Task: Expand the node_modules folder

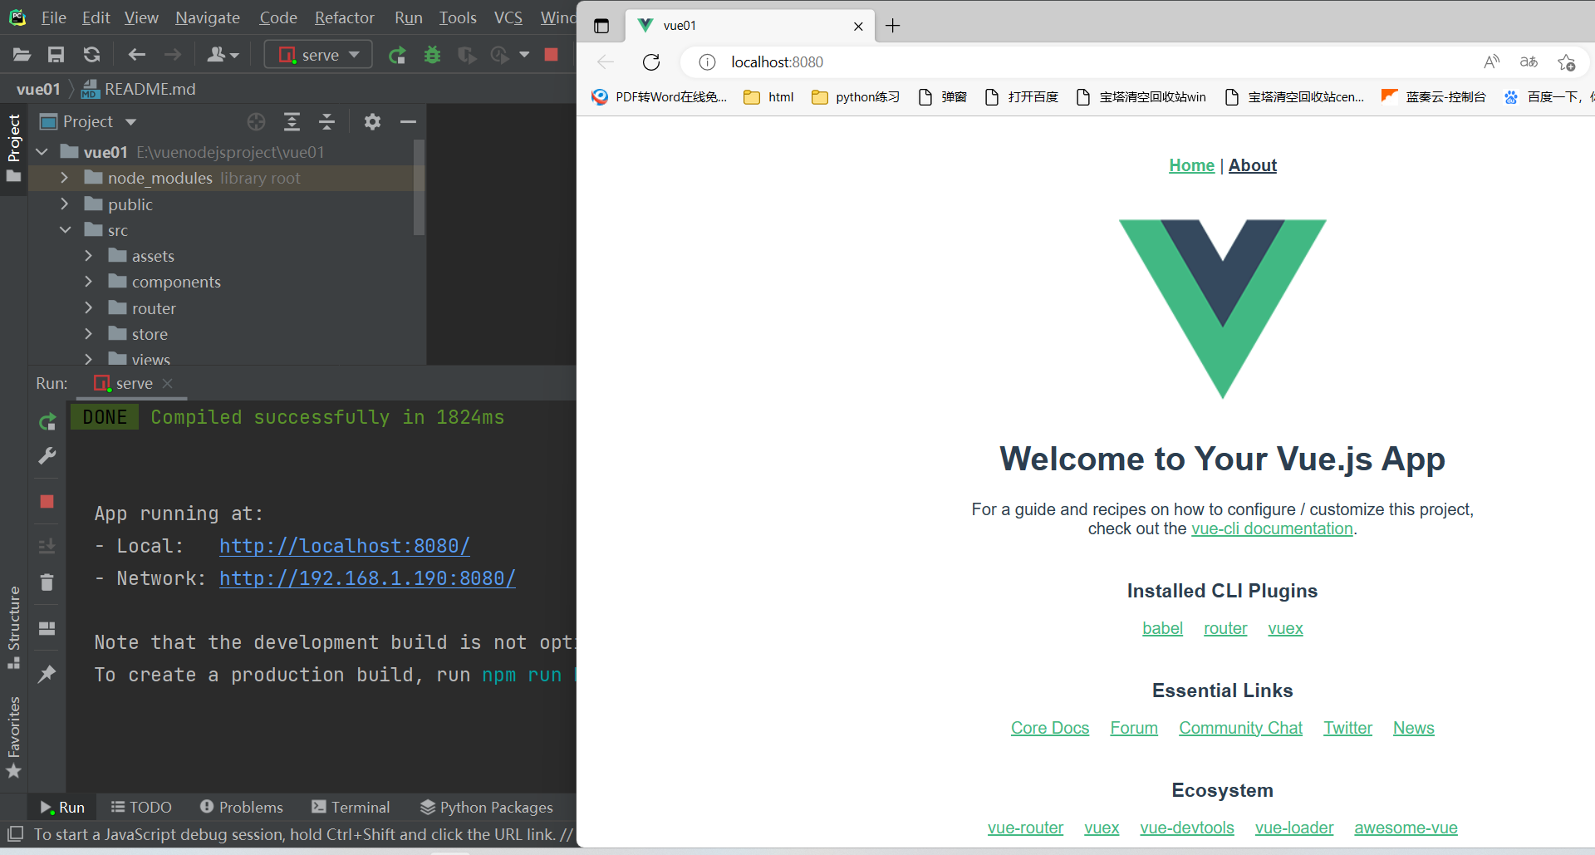Action: [x=65, y=178]
